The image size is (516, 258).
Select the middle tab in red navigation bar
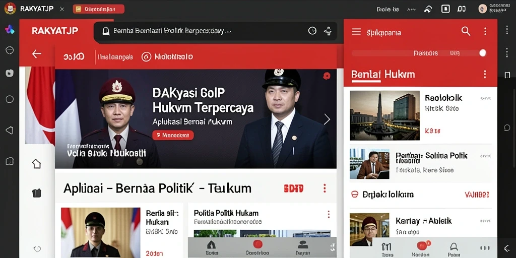pyautogui.click(x=115, y=57)
